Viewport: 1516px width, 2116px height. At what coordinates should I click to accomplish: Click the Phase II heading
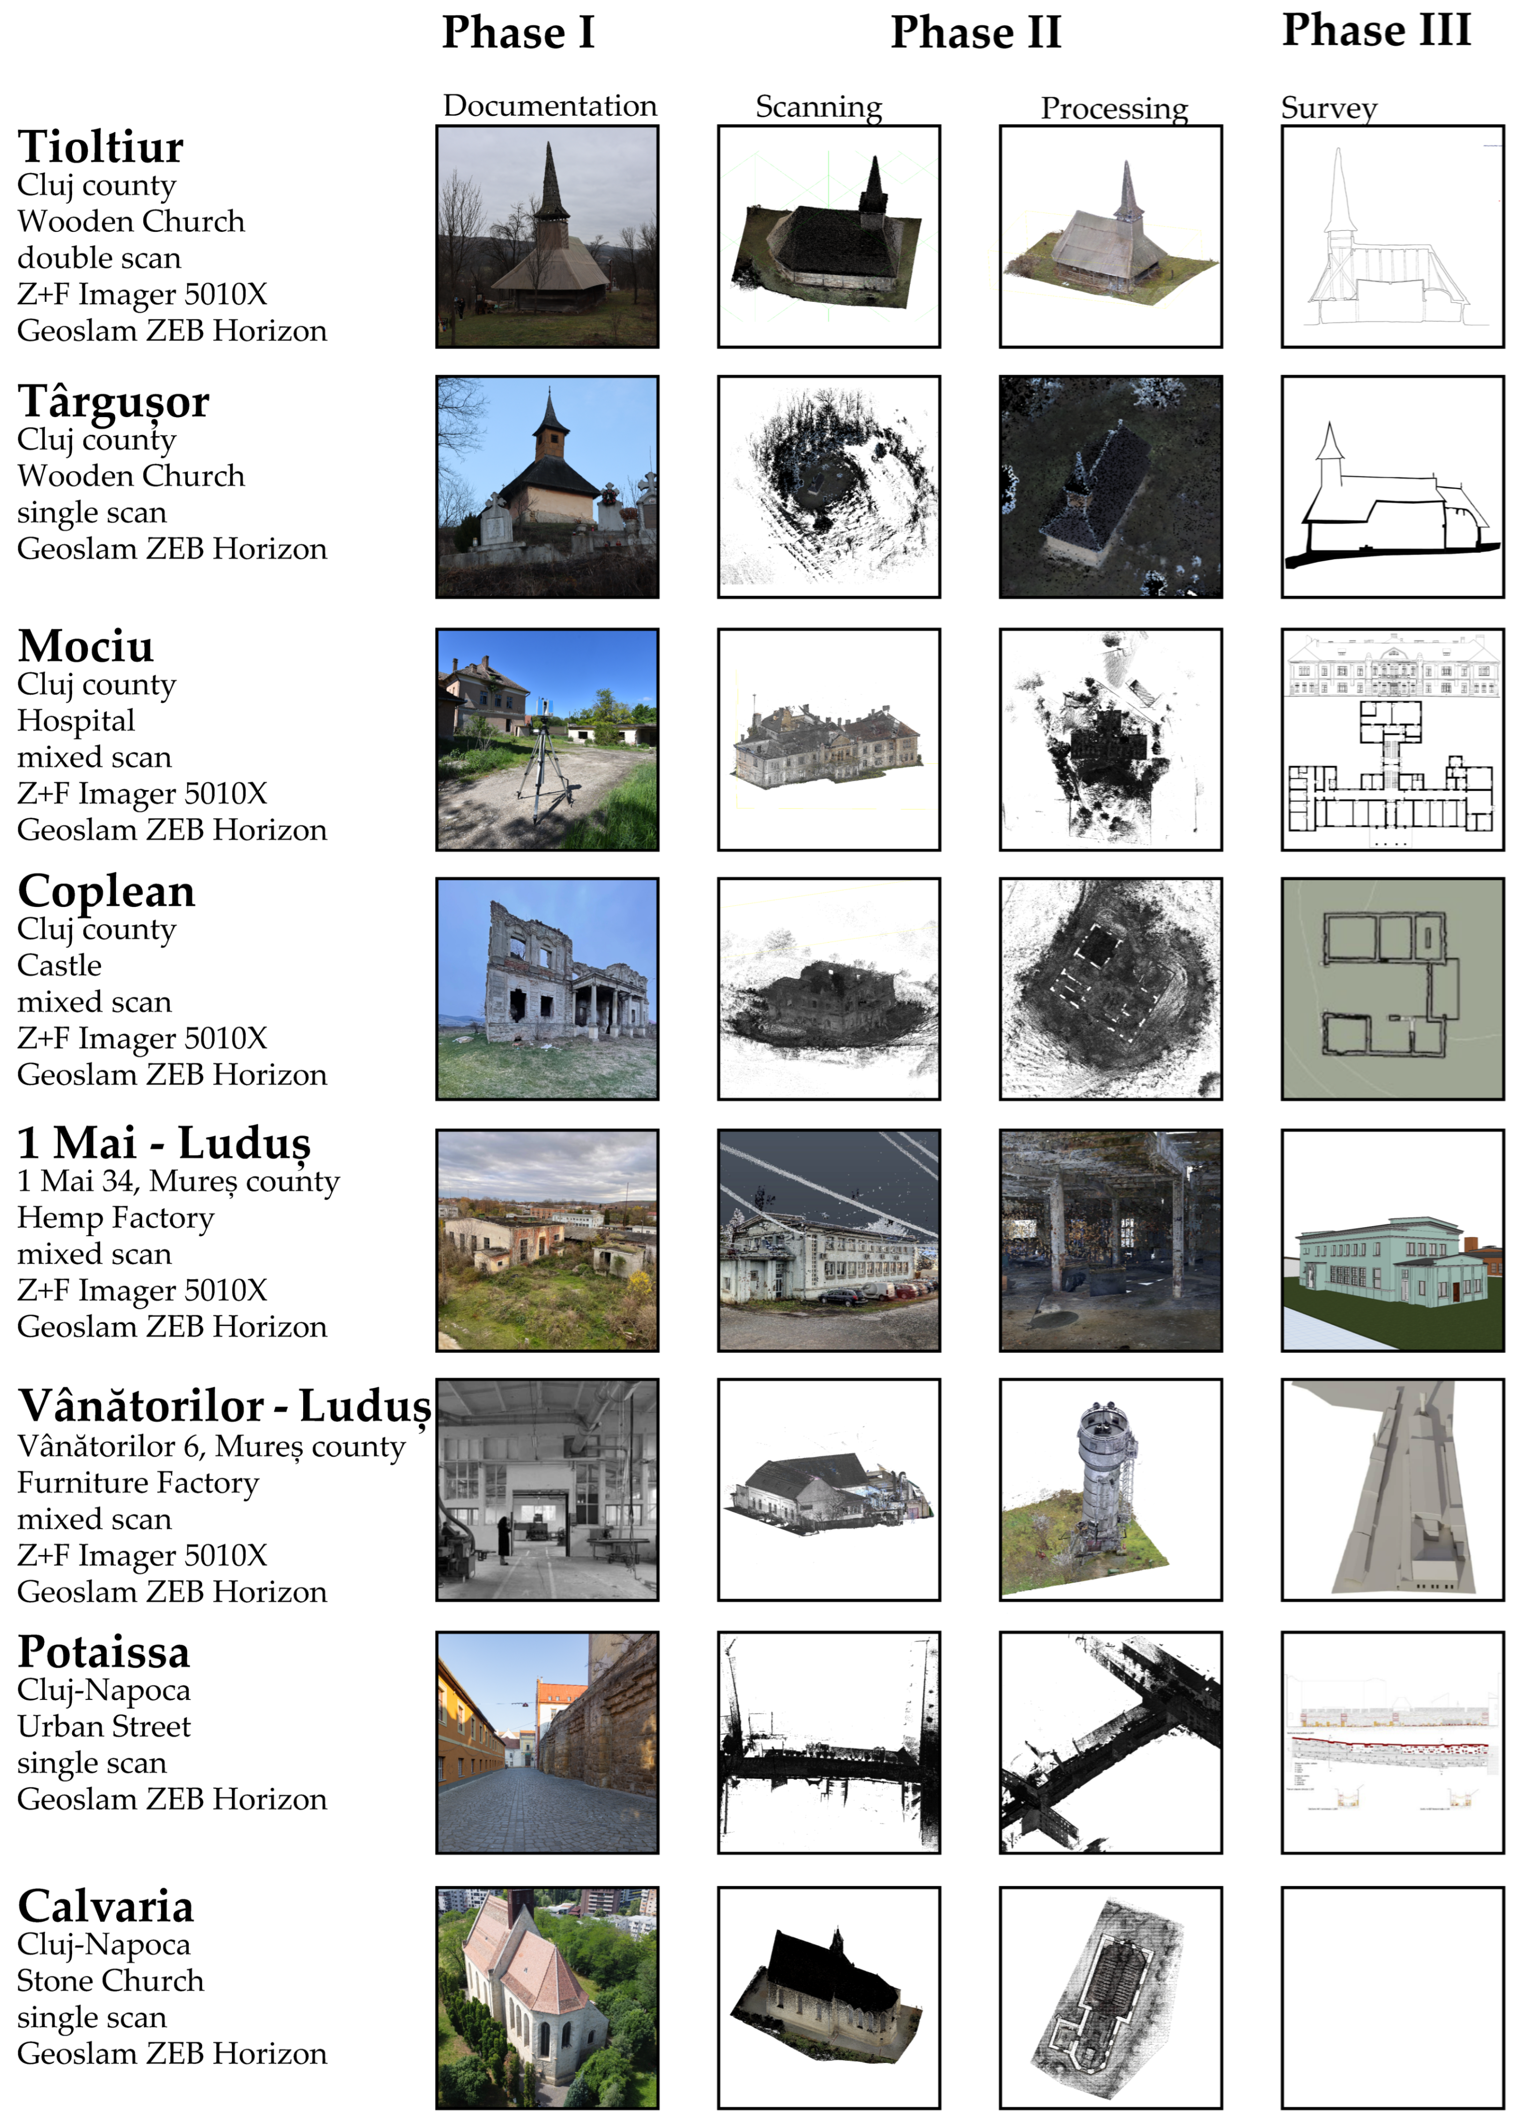[976, 33]
